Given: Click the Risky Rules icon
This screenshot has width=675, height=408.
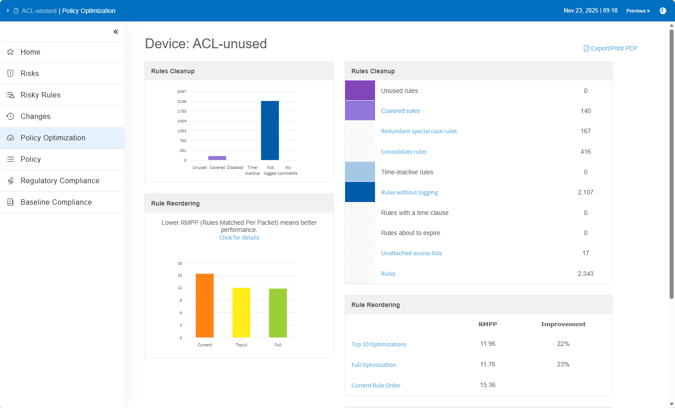Looking at the screenshot, I should (x=10, y=95).
